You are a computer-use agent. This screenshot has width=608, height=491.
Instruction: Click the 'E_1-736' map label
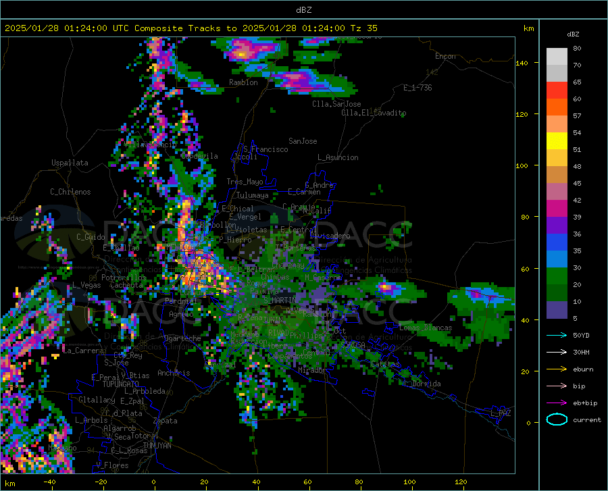[417, 88]
